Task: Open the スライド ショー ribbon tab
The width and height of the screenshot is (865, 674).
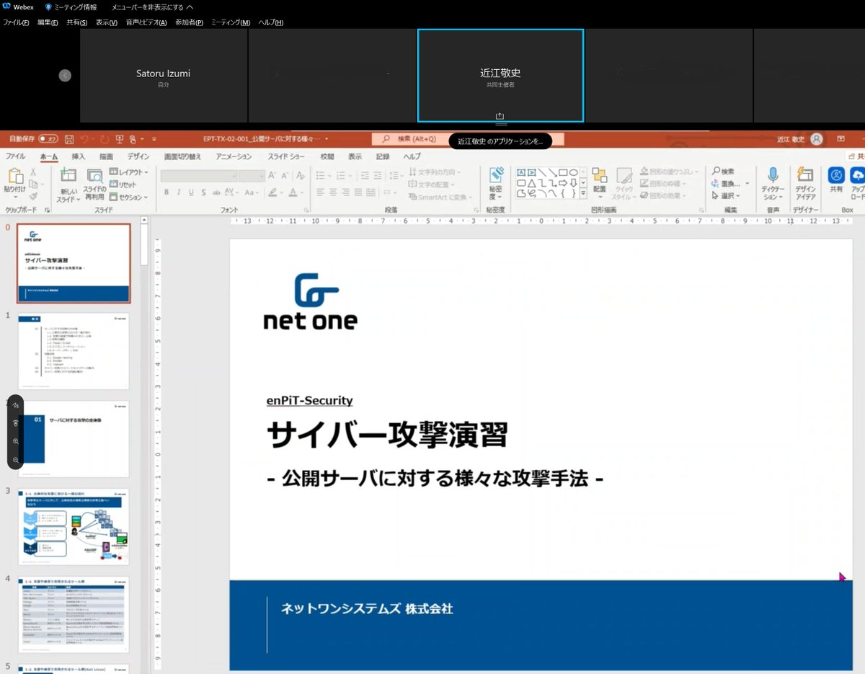Action: (286, 156)
